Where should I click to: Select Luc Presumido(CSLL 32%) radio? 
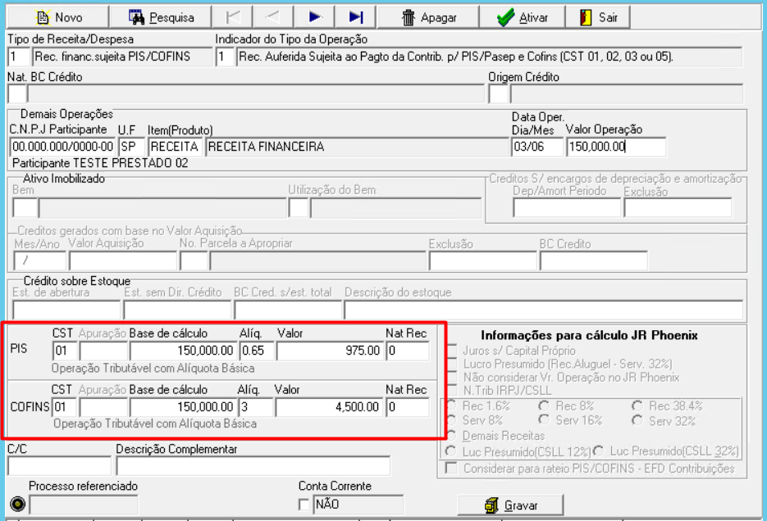[x=599, y=451]
